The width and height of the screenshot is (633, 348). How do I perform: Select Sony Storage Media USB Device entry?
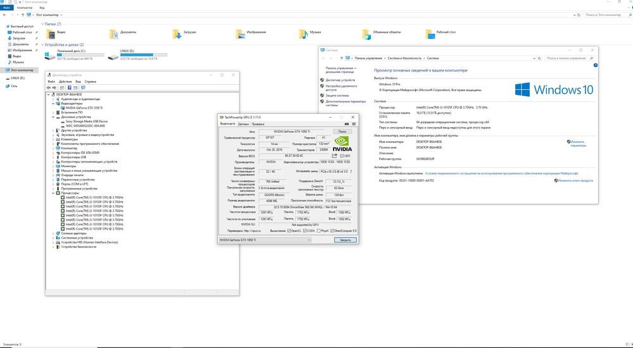click(86, 121)
